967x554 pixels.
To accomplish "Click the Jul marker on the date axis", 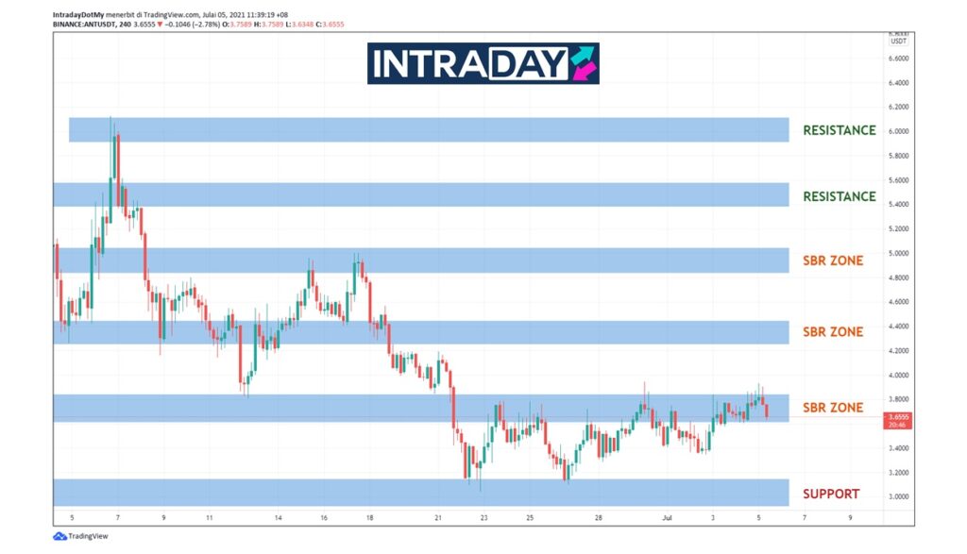I will 668,518.
